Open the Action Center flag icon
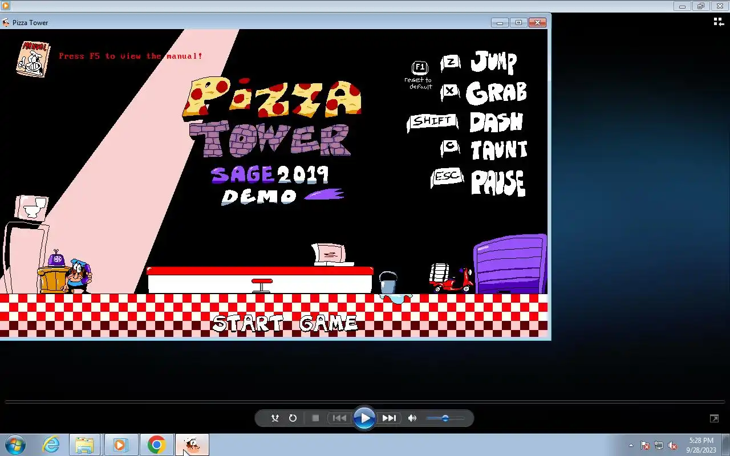This screenshot has height=456, width=730. (645, 445)
